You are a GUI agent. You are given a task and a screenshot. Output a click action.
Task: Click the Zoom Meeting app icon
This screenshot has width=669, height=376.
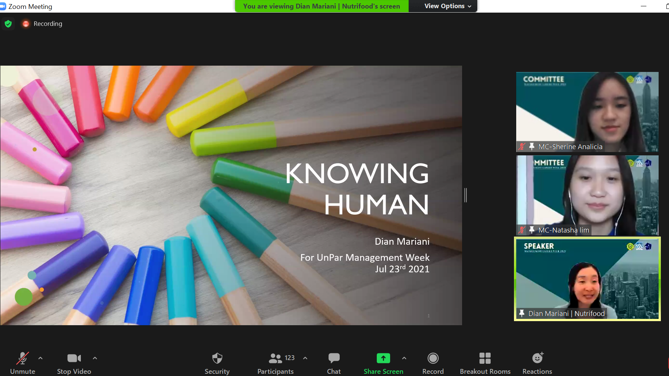coord(3,6)
